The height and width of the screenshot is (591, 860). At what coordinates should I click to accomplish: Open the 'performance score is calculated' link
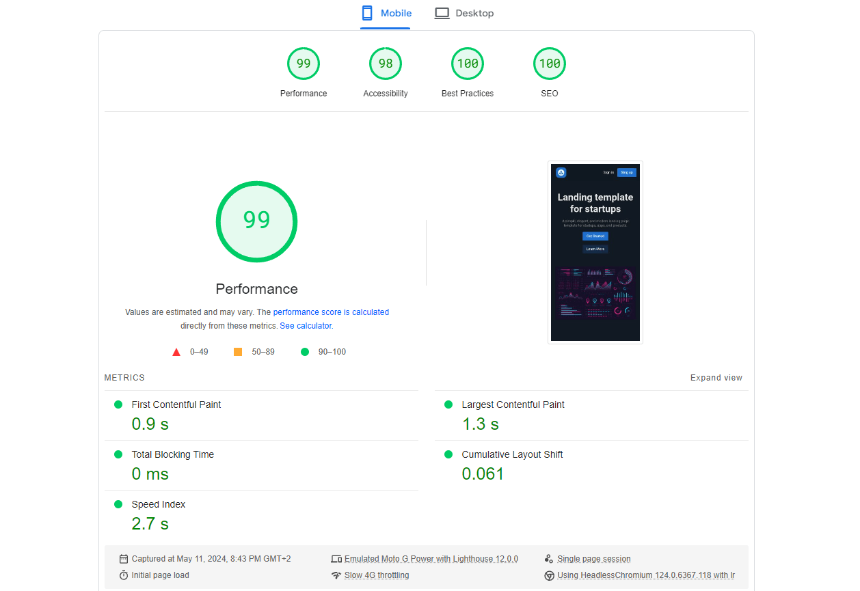331,312
